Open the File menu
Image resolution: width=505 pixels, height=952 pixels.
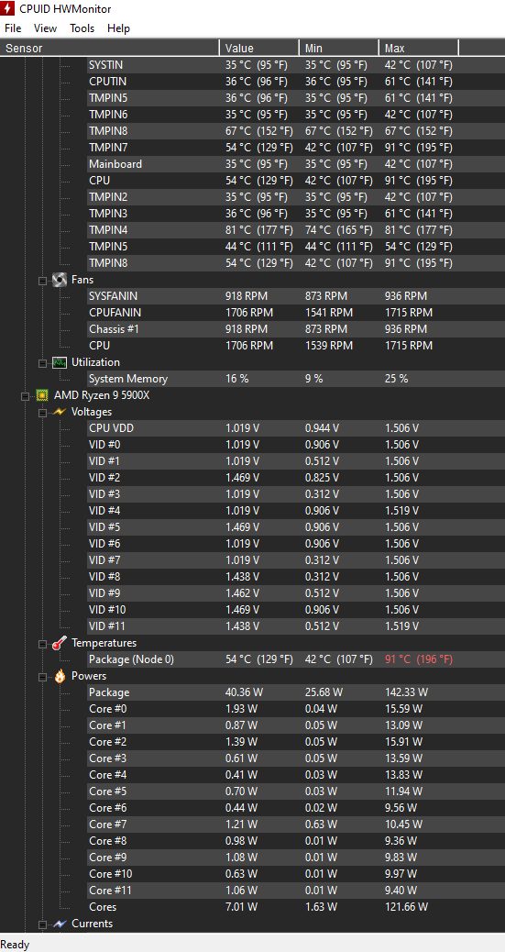[13, 28]
